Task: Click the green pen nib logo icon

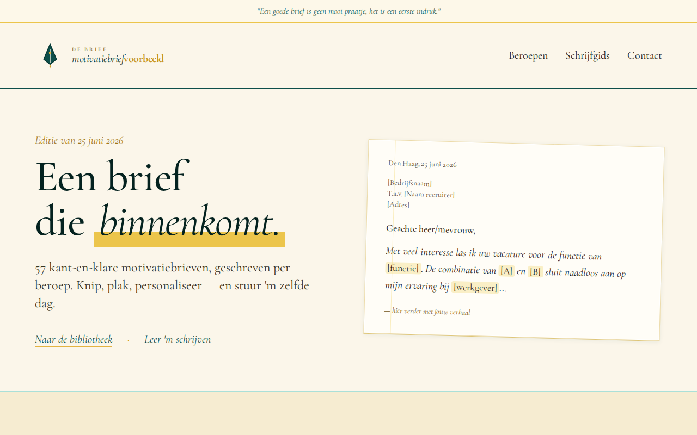Action: pyautogui.click(x=50, y=55)
